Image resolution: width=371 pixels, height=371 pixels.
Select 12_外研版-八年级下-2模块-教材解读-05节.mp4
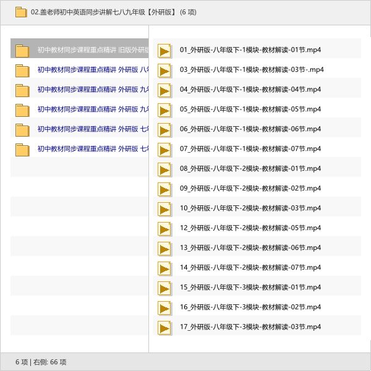click(250, 228)
